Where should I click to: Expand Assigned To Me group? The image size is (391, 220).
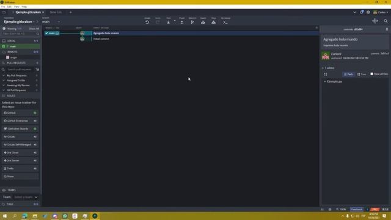[20, 80]
